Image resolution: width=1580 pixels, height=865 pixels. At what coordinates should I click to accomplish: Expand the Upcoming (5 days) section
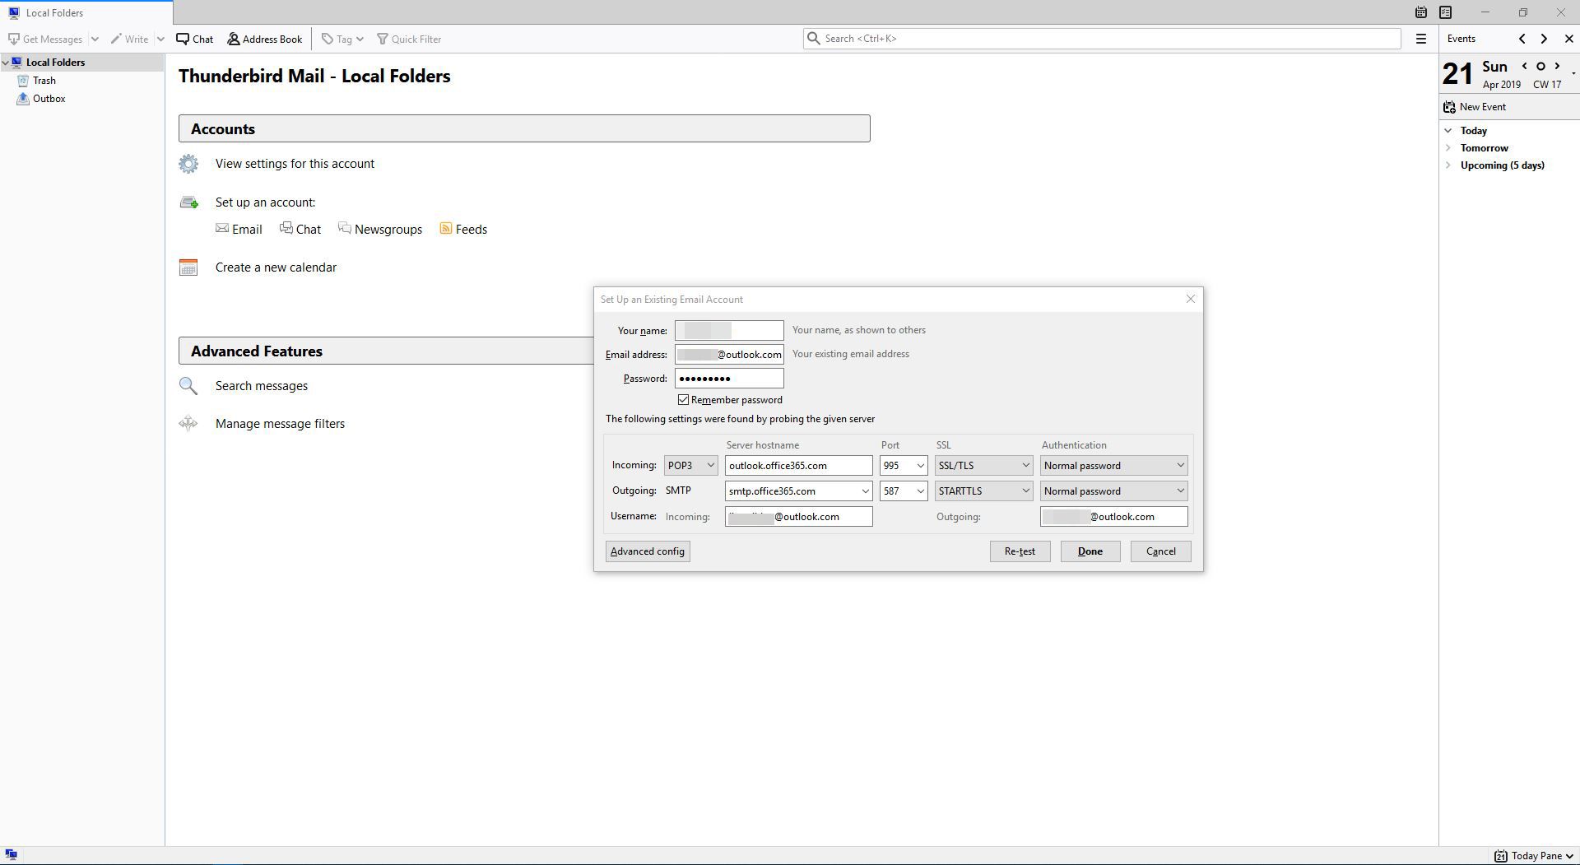(x=1448, y=165)
